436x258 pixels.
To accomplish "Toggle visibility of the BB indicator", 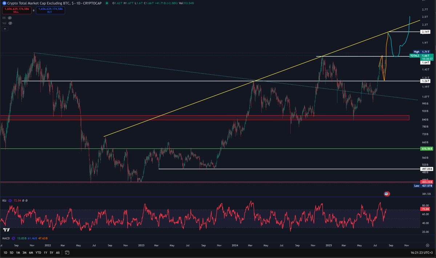I will [x=10, y=17].
